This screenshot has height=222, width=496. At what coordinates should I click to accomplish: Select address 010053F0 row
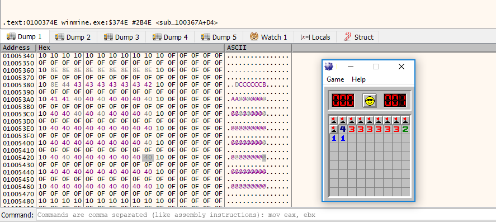click(146, 136)
